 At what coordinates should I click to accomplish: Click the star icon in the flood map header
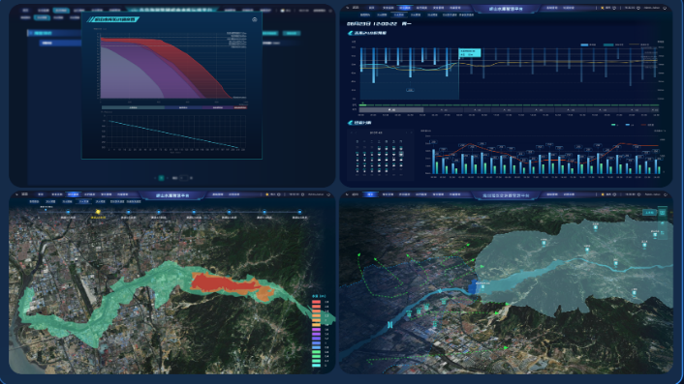(267, 194)
